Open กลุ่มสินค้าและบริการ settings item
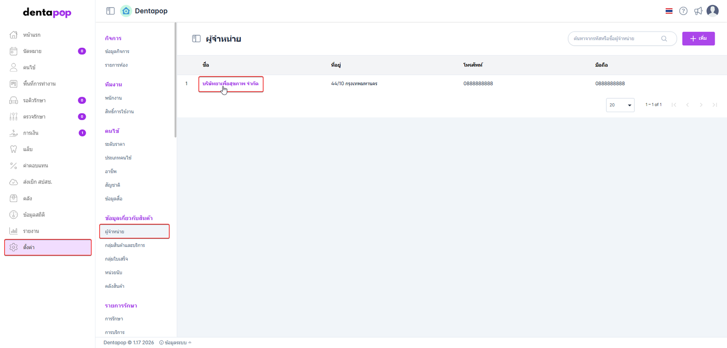 [125, 245]
